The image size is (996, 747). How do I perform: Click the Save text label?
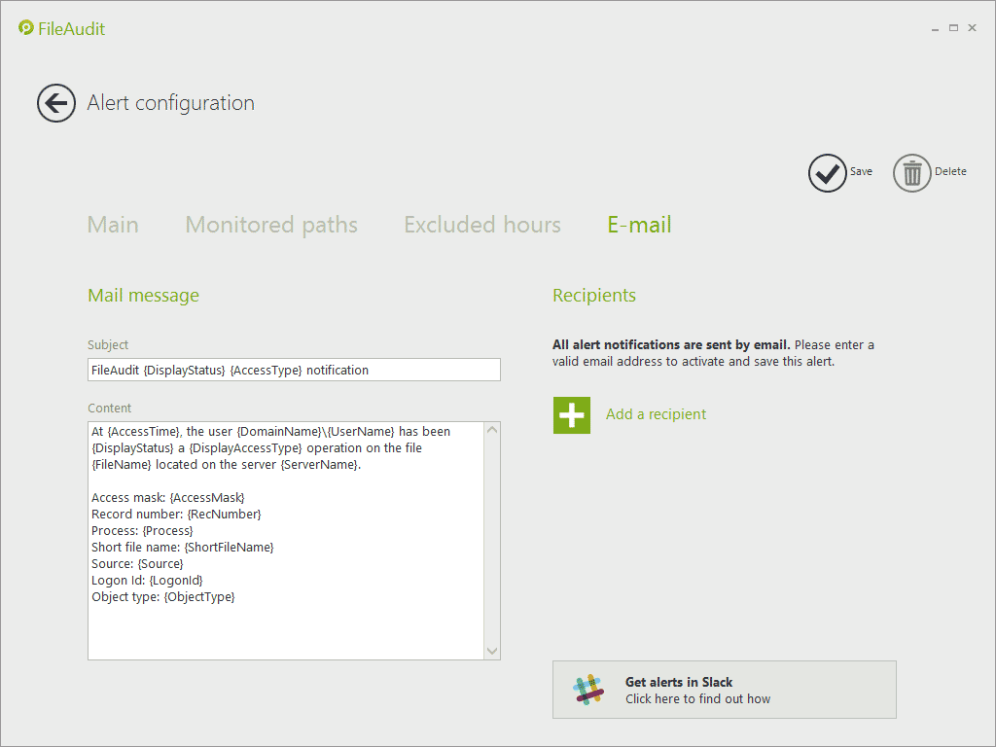point(861,172)
